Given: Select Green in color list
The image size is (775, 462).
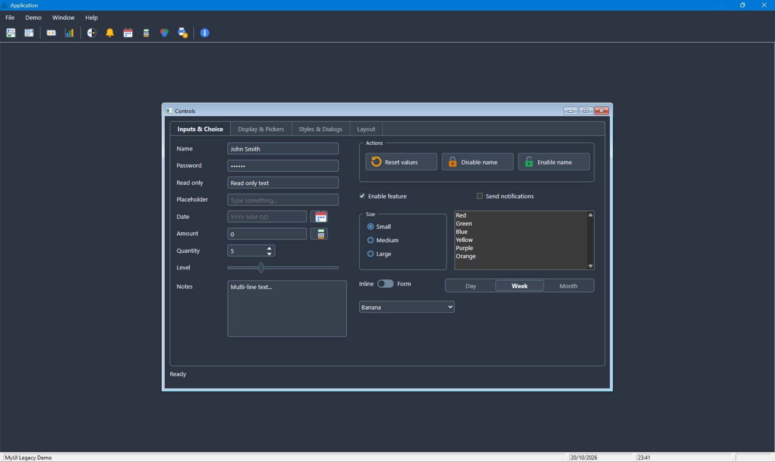Looking at the screenshot, I should tap(520, 224).
